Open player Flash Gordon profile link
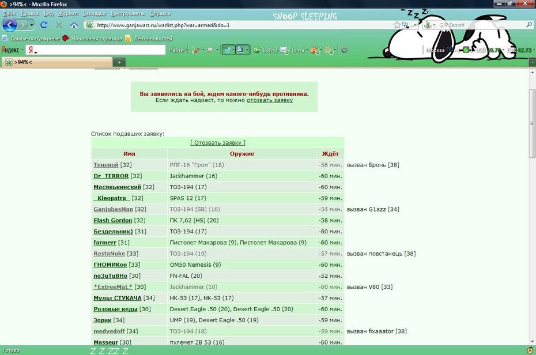536x355 pixels. coord(113,220)
